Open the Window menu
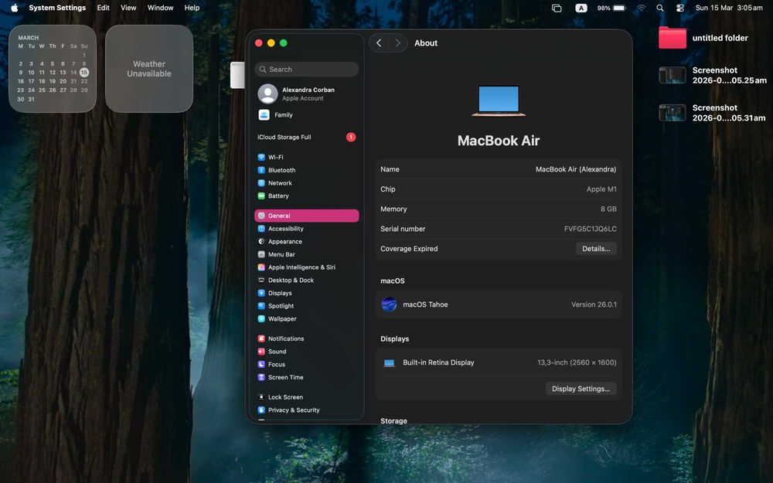This screenshot has height=483, width=773. 160,8
